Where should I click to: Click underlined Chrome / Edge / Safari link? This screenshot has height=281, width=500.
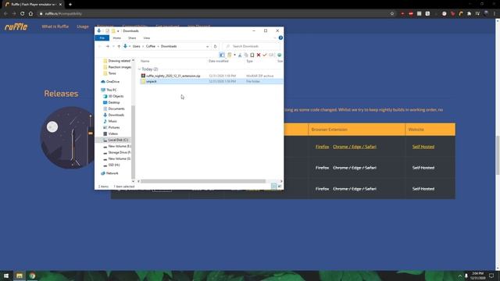coord(355,147)
